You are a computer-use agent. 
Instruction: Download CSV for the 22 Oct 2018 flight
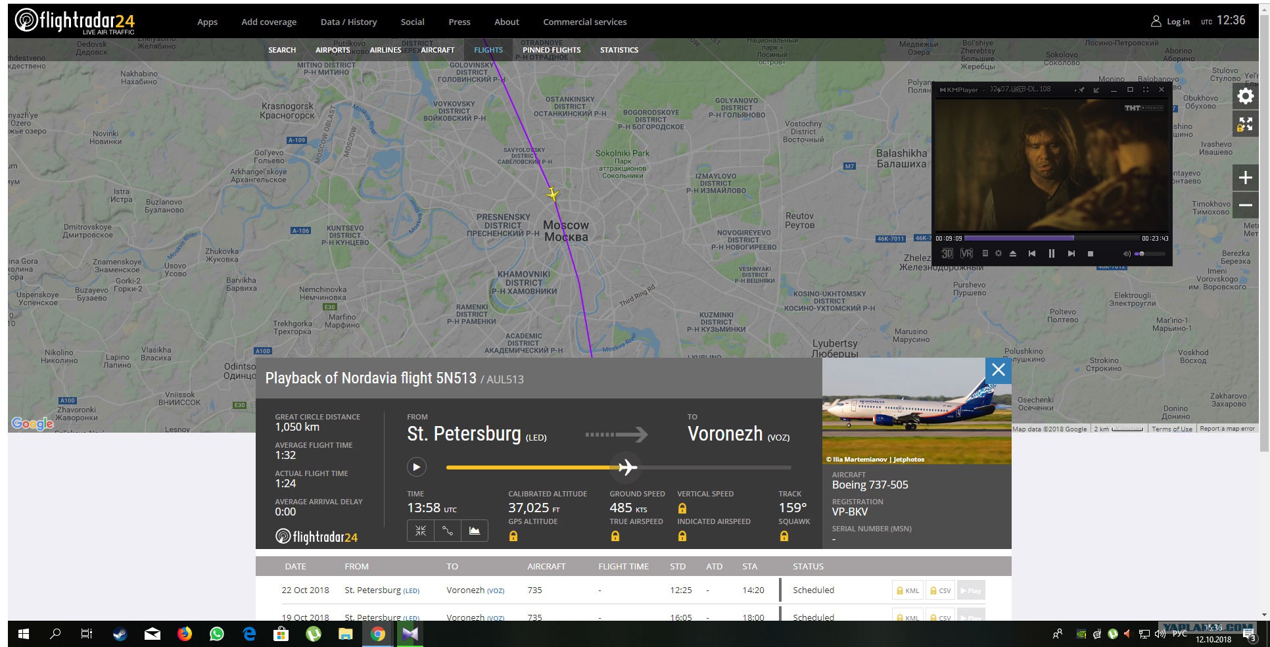coord(941,590)
